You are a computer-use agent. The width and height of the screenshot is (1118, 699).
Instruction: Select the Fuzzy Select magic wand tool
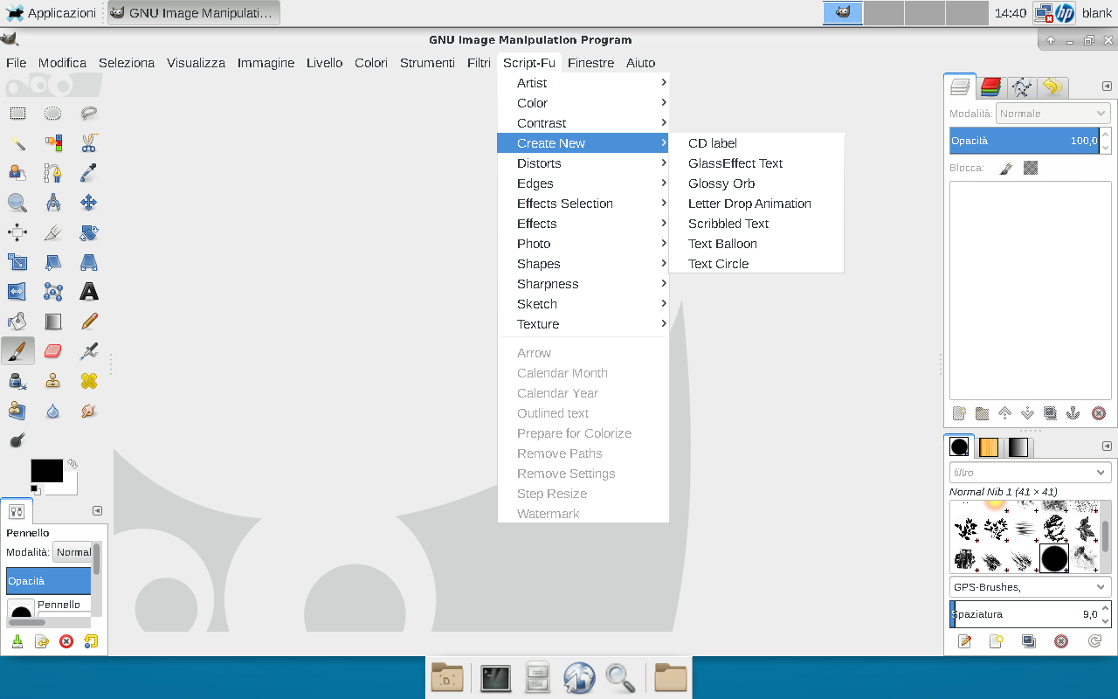(17, 142)
